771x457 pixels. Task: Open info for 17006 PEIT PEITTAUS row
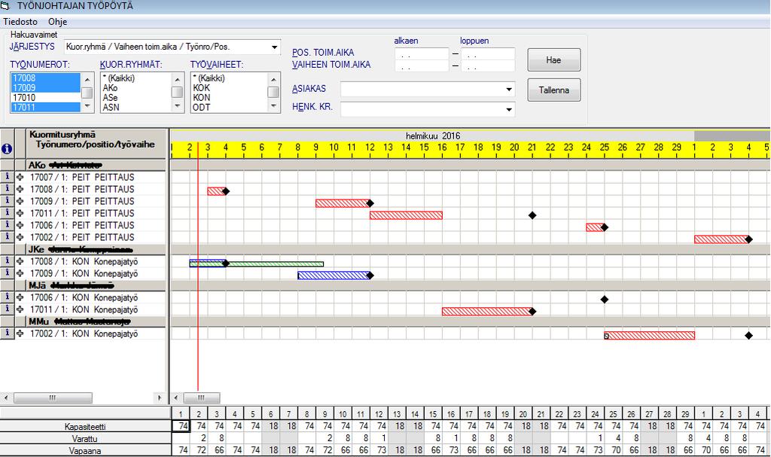tap(7, 225)
